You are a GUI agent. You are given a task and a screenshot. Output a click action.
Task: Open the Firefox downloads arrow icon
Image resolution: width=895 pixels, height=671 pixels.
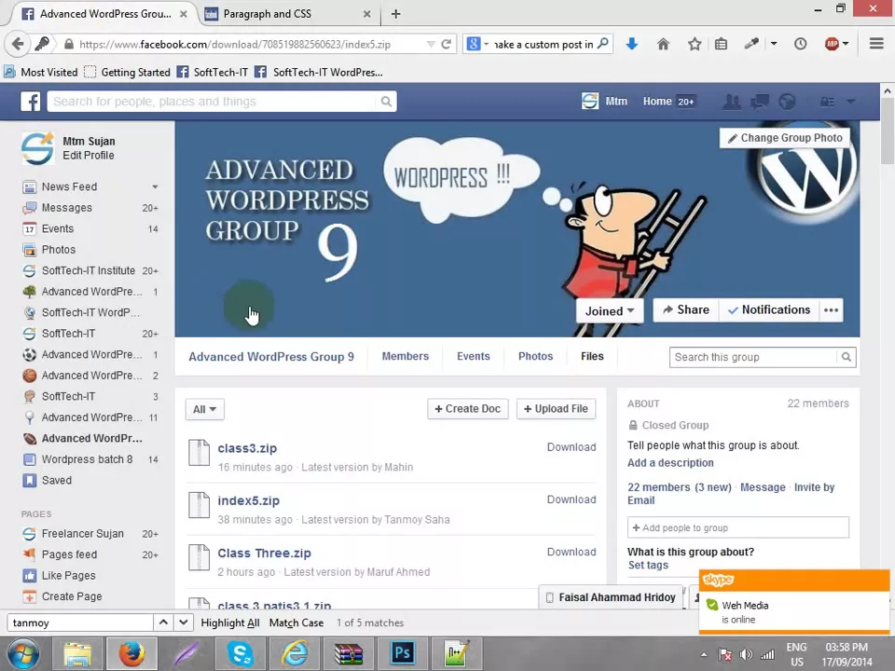[x=631, y=44]
